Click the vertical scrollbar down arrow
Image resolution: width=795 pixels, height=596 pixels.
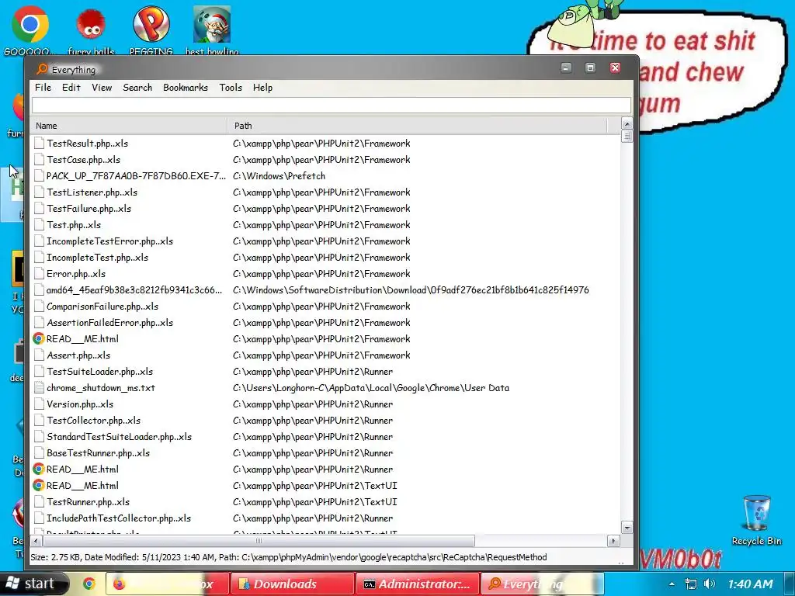627,528
